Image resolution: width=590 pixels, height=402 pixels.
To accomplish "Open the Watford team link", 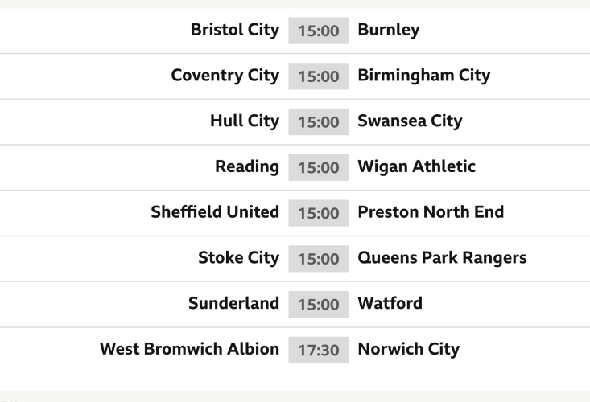I will 390,304.
